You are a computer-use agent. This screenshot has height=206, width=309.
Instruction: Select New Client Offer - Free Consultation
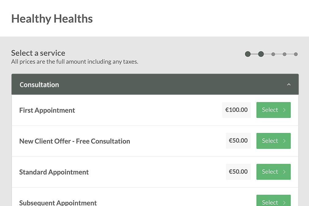point(273,141)
